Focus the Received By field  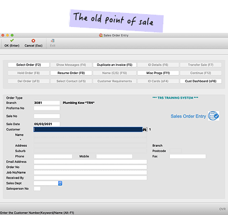point(90,178)
